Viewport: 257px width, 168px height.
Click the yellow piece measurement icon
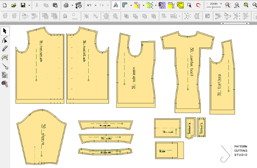point(171,5)
